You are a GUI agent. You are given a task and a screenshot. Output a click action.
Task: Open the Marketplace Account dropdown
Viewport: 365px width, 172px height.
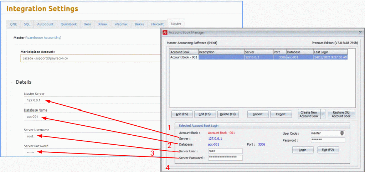coord(91,58)
